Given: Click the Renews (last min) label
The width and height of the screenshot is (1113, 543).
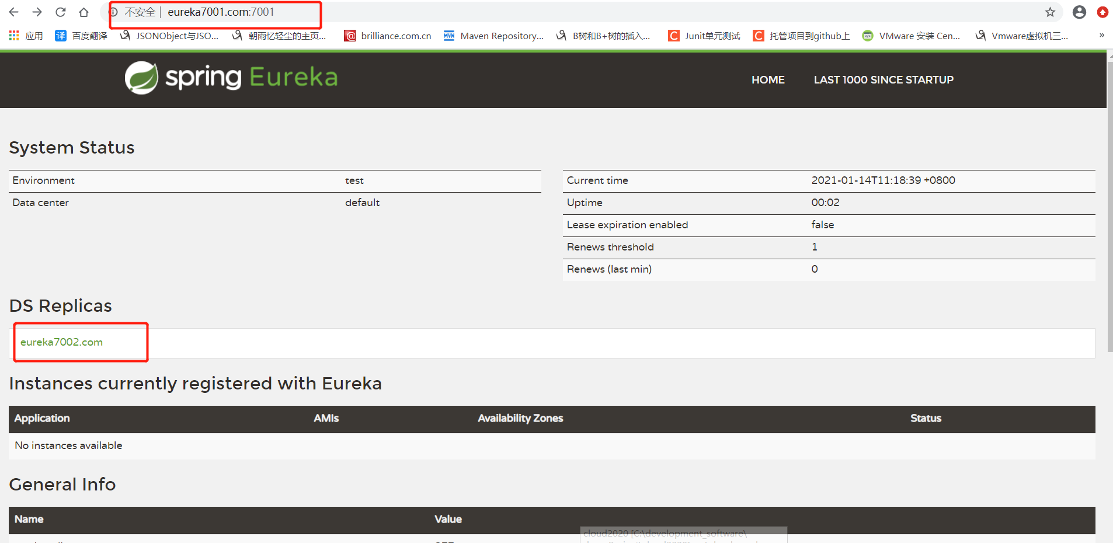Looking at the screenshot, I should pyautogui.click(x=609, y=269).
